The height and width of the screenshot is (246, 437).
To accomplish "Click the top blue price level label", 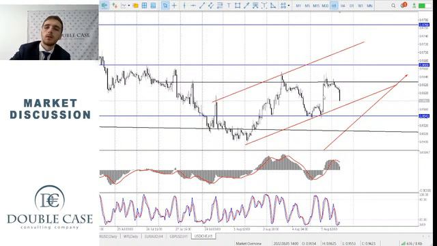I will click(424, 25).
